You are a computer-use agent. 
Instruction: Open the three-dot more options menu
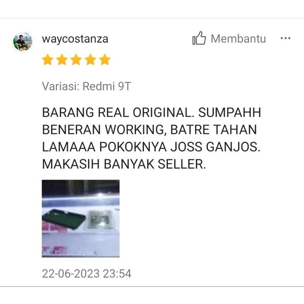[x=286, y=38]
